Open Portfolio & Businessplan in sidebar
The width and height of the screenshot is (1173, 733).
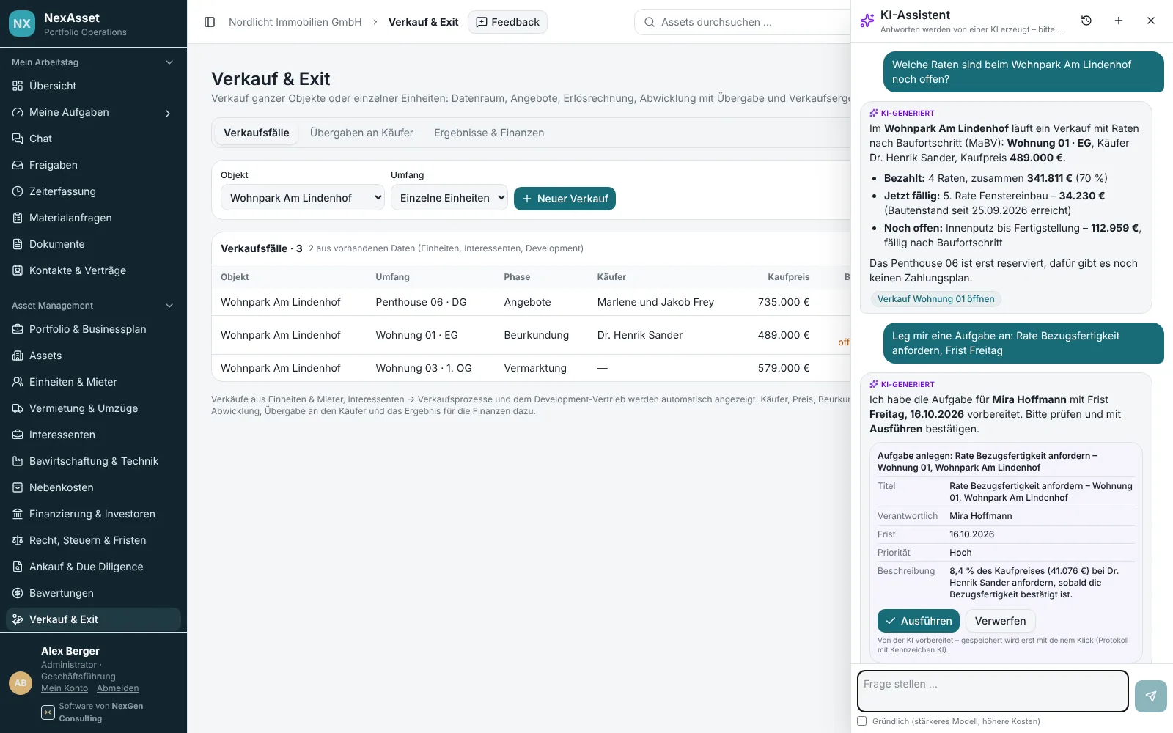[93, 329]
